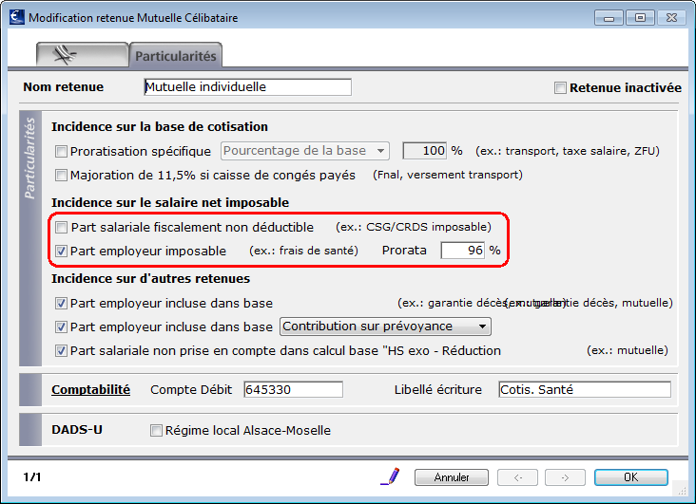Viewport: 696px width, 504px height.
Task: Switch to the Particularités tab
Action: 175,56
